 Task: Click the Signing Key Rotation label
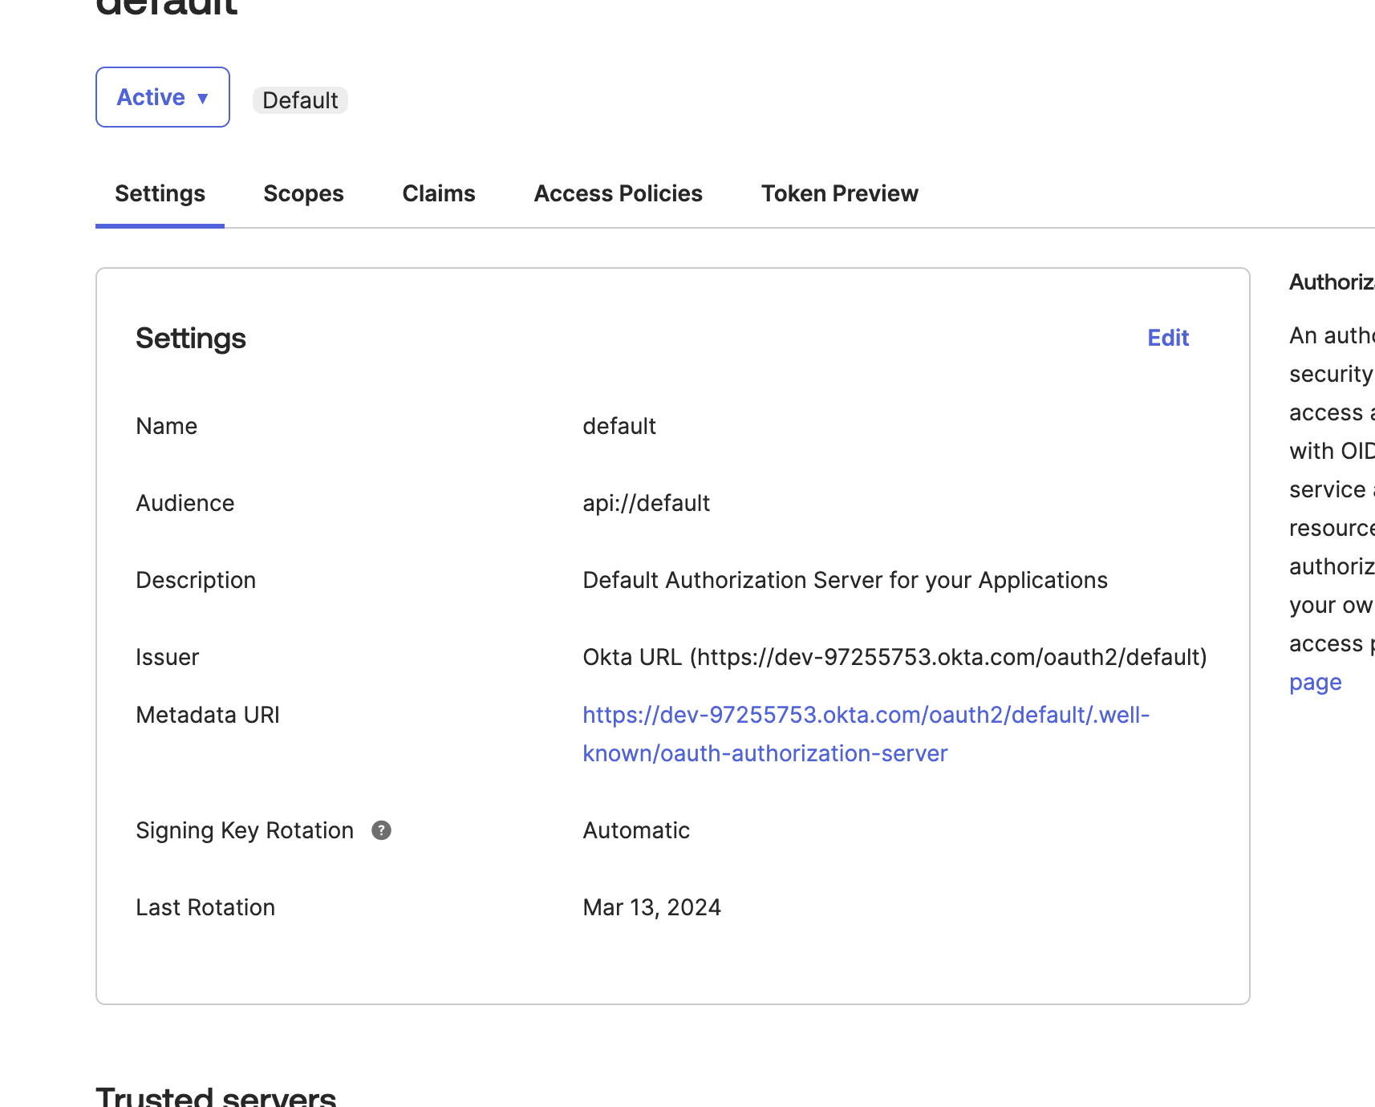pos(245,830)
